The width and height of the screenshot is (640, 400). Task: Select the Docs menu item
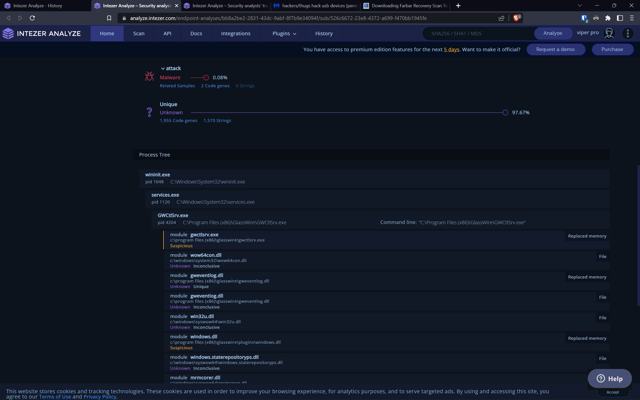coord(196,33)
